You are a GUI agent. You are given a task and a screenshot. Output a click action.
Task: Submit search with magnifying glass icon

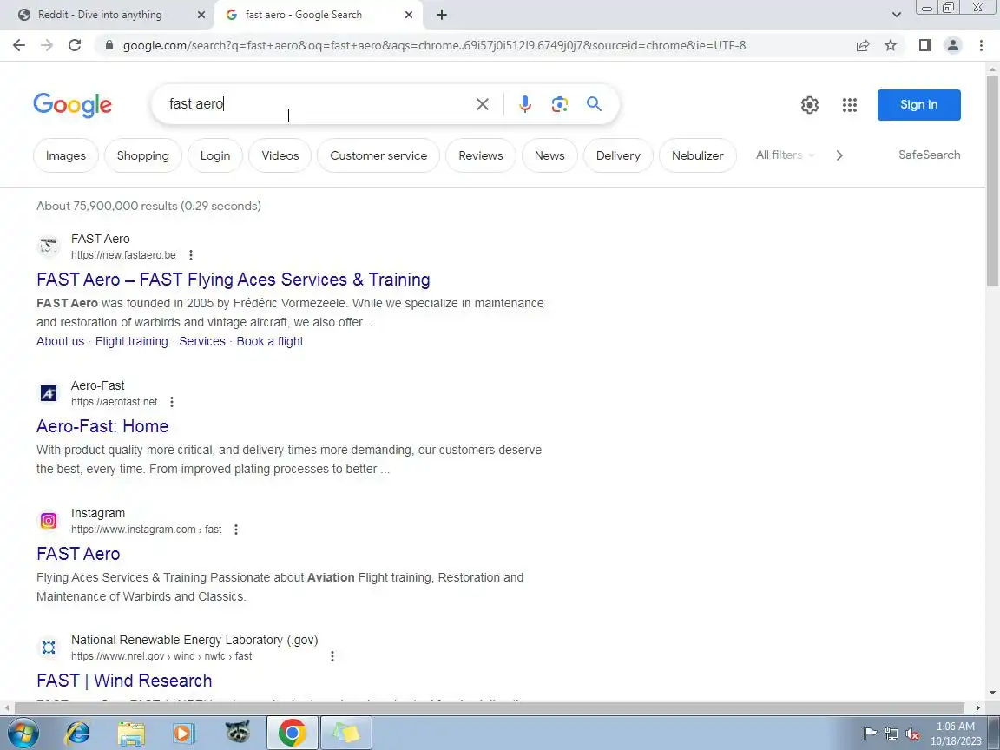click(594, 104)
